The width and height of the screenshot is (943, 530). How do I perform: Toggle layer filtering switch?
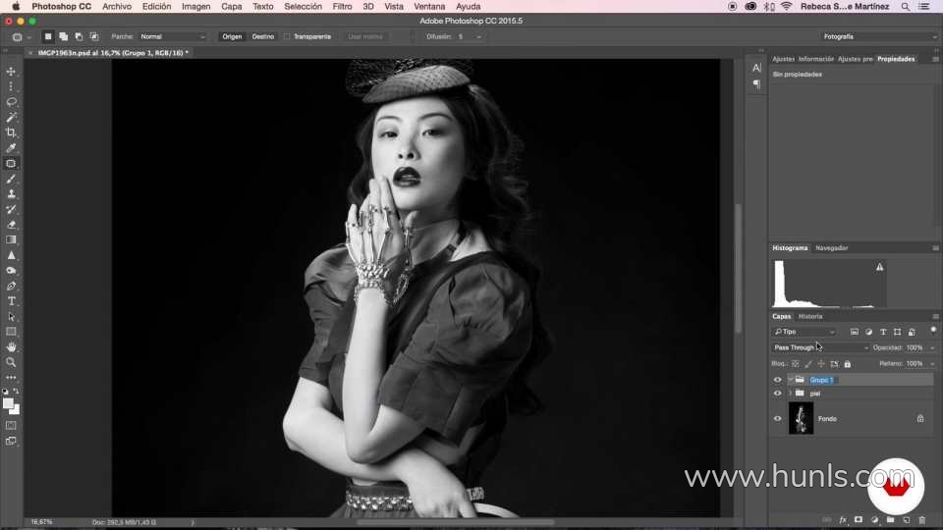[933, 330]
